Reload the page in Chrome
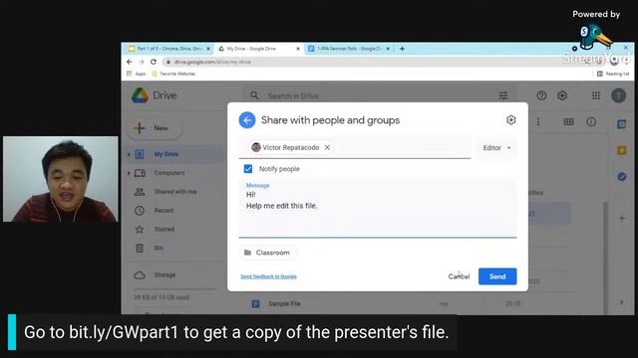Image resolution: width=638 pixels, height=358 pixels. tap(154, 62)
